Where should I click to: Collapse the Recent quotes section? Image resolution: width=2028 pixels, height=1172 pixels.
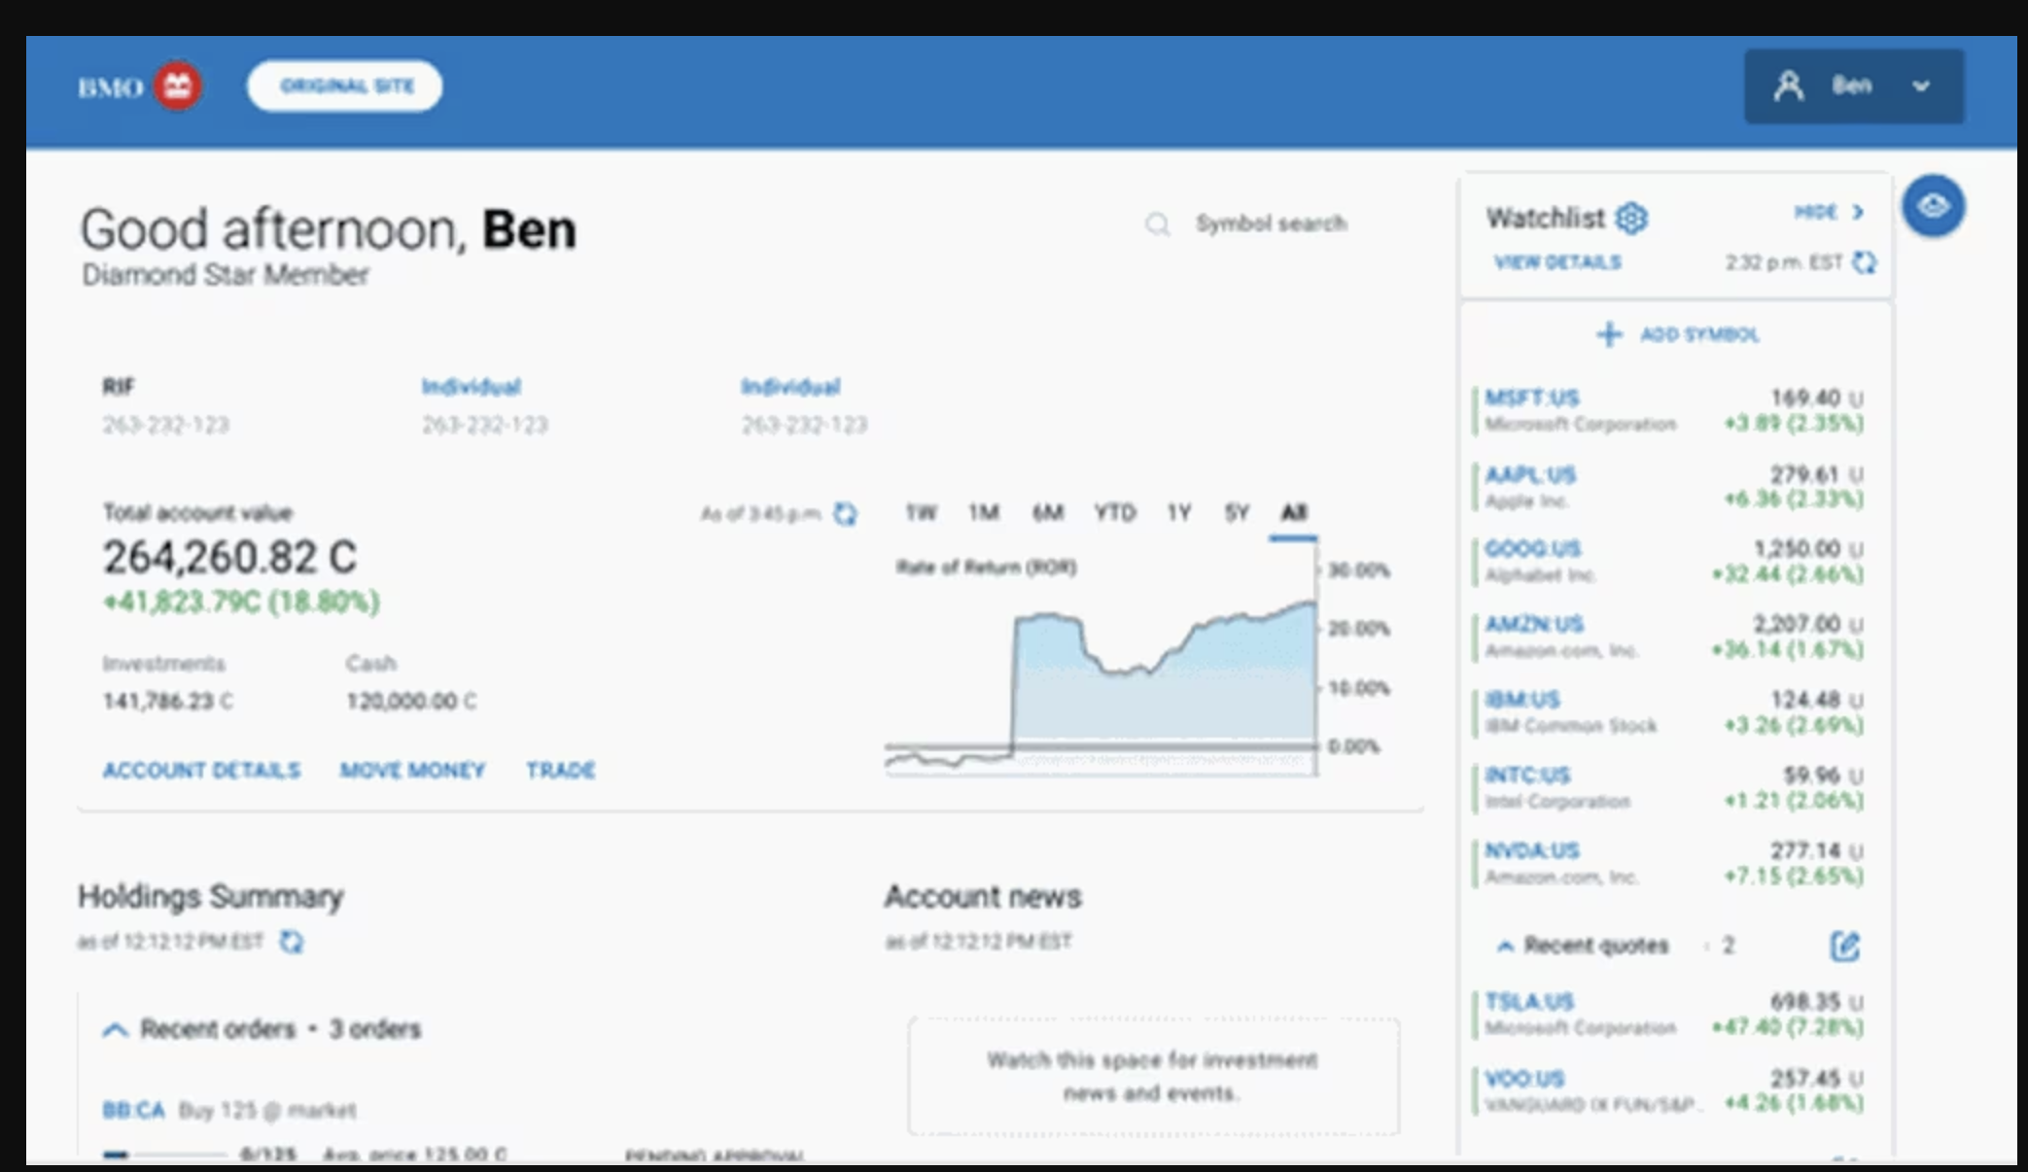(x=1505, y=946)
